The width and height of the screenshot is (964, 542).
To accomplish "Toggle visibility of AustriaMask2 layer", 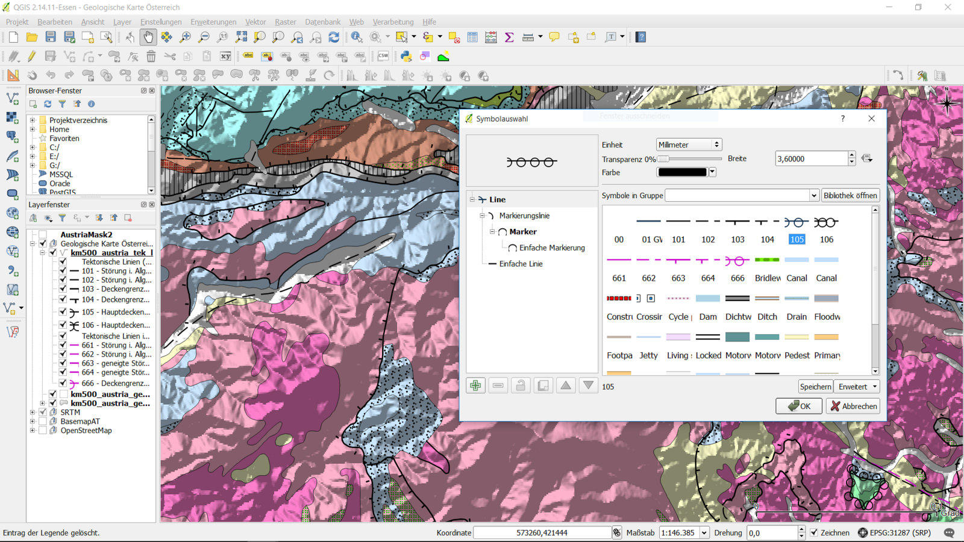I will (x=43, y=235).
